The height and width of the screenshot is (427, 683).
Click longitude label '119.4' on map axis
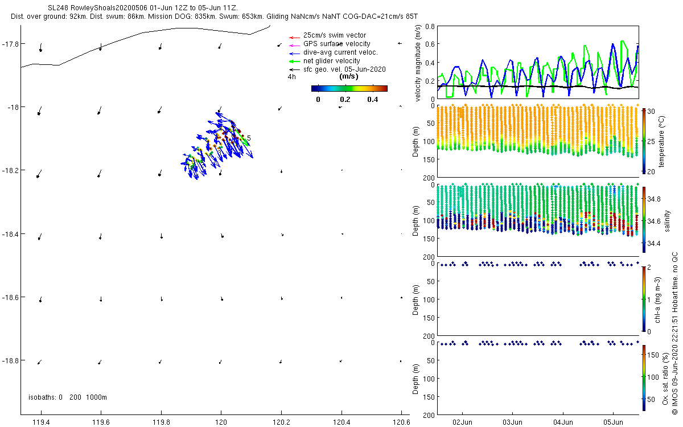pyautogui.click(x=41, y=422)
